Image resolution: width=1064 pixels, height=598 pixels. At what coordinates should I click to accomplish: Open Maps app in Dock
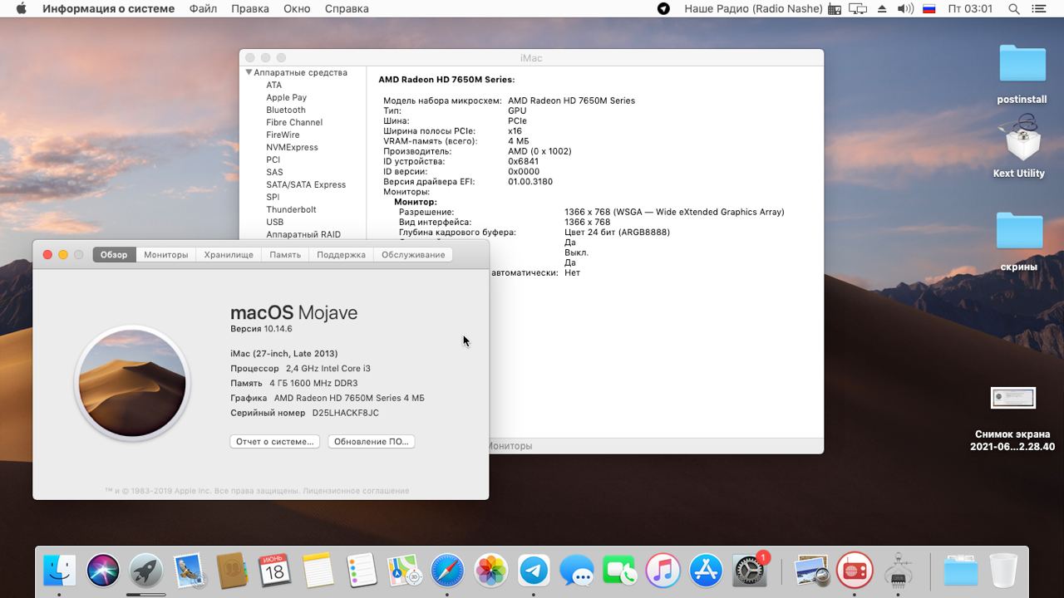coord(405,571)
